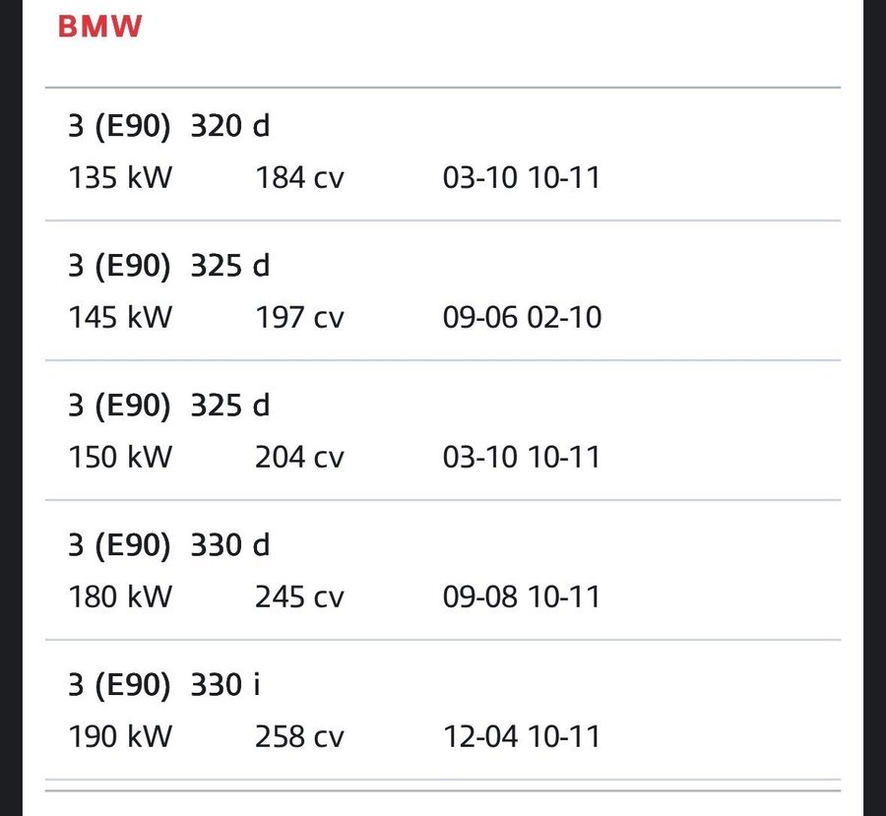The width and height of the screenshot is (886, 816).
Task: Click the 09-06 02-10 date range
Action: 522,318
